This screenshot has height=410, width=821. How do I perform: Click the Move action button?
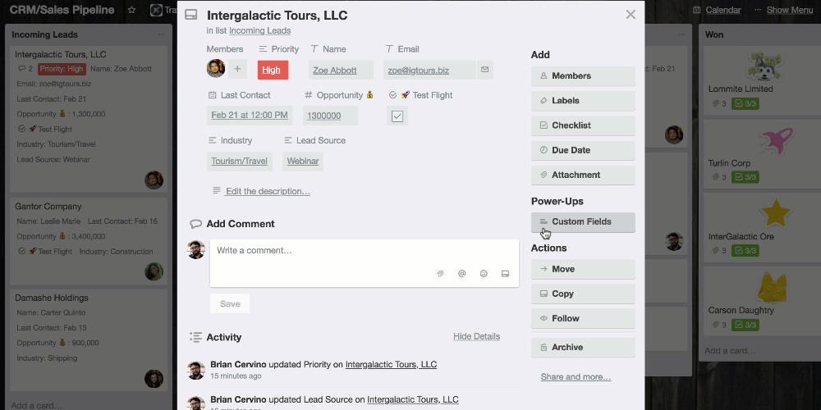pyautogui.click(x=583, y=269)
